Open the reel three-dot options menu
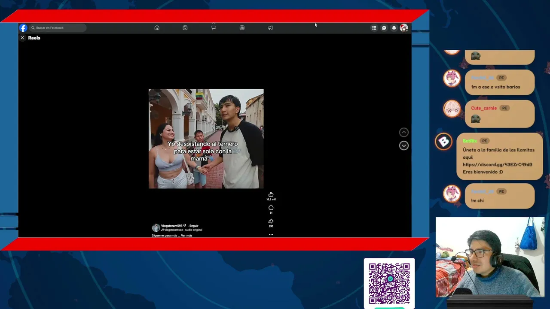Image resolution: width=550 pixels, height=309 pixels. (x=271, y=234)
